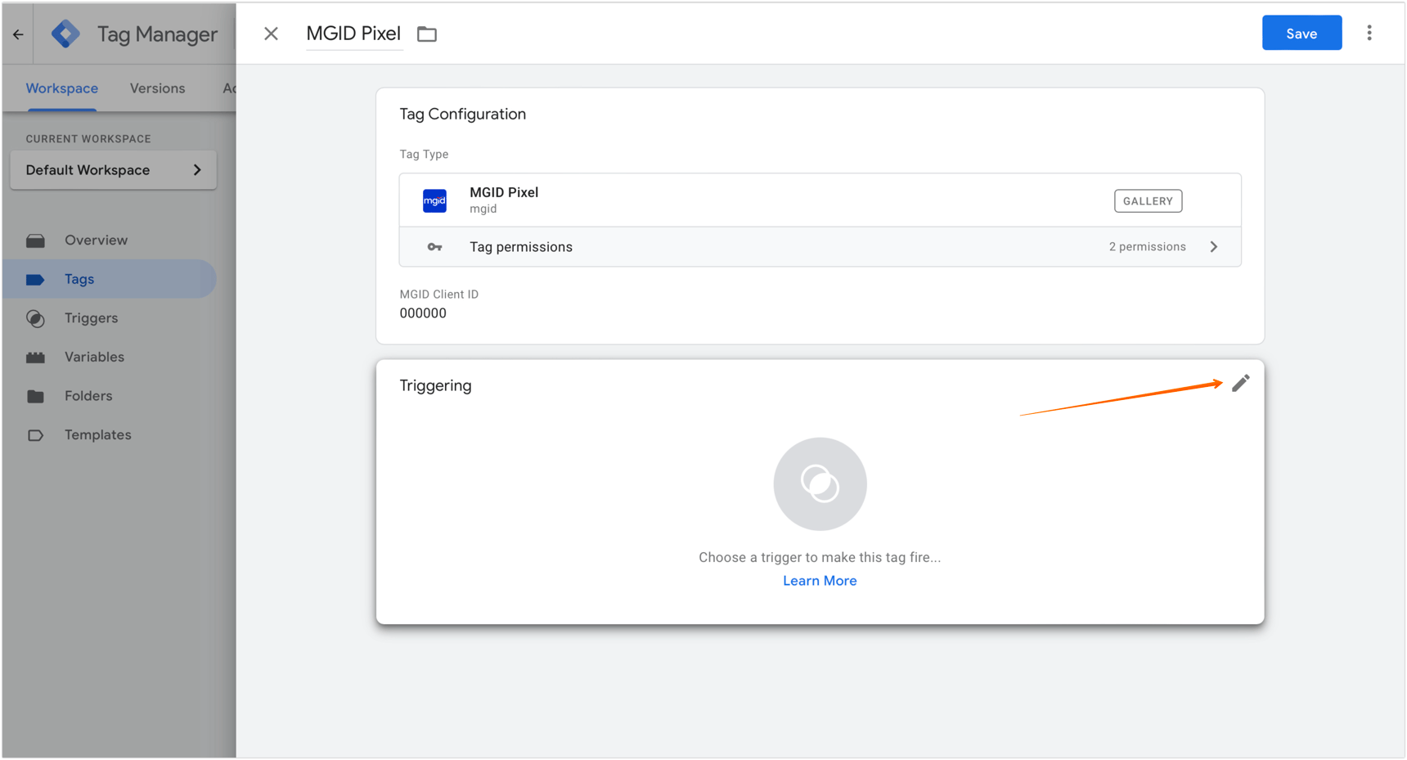Save the MGID Pixel tag

(x=1301, y=33)
